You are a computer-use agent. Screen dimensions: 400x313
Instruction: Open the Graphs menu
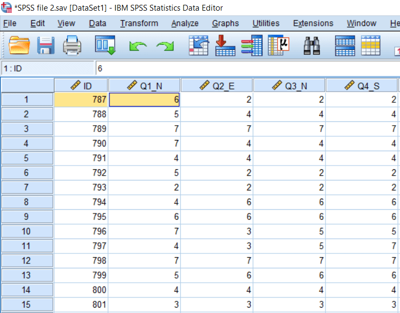coord(226,23)
